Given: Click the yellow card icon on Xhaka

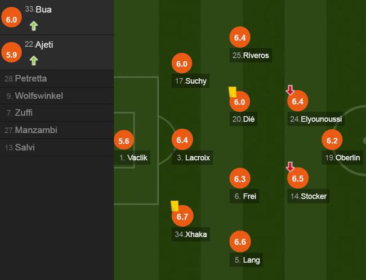Looking at the screenshot, I should point(175,206).
